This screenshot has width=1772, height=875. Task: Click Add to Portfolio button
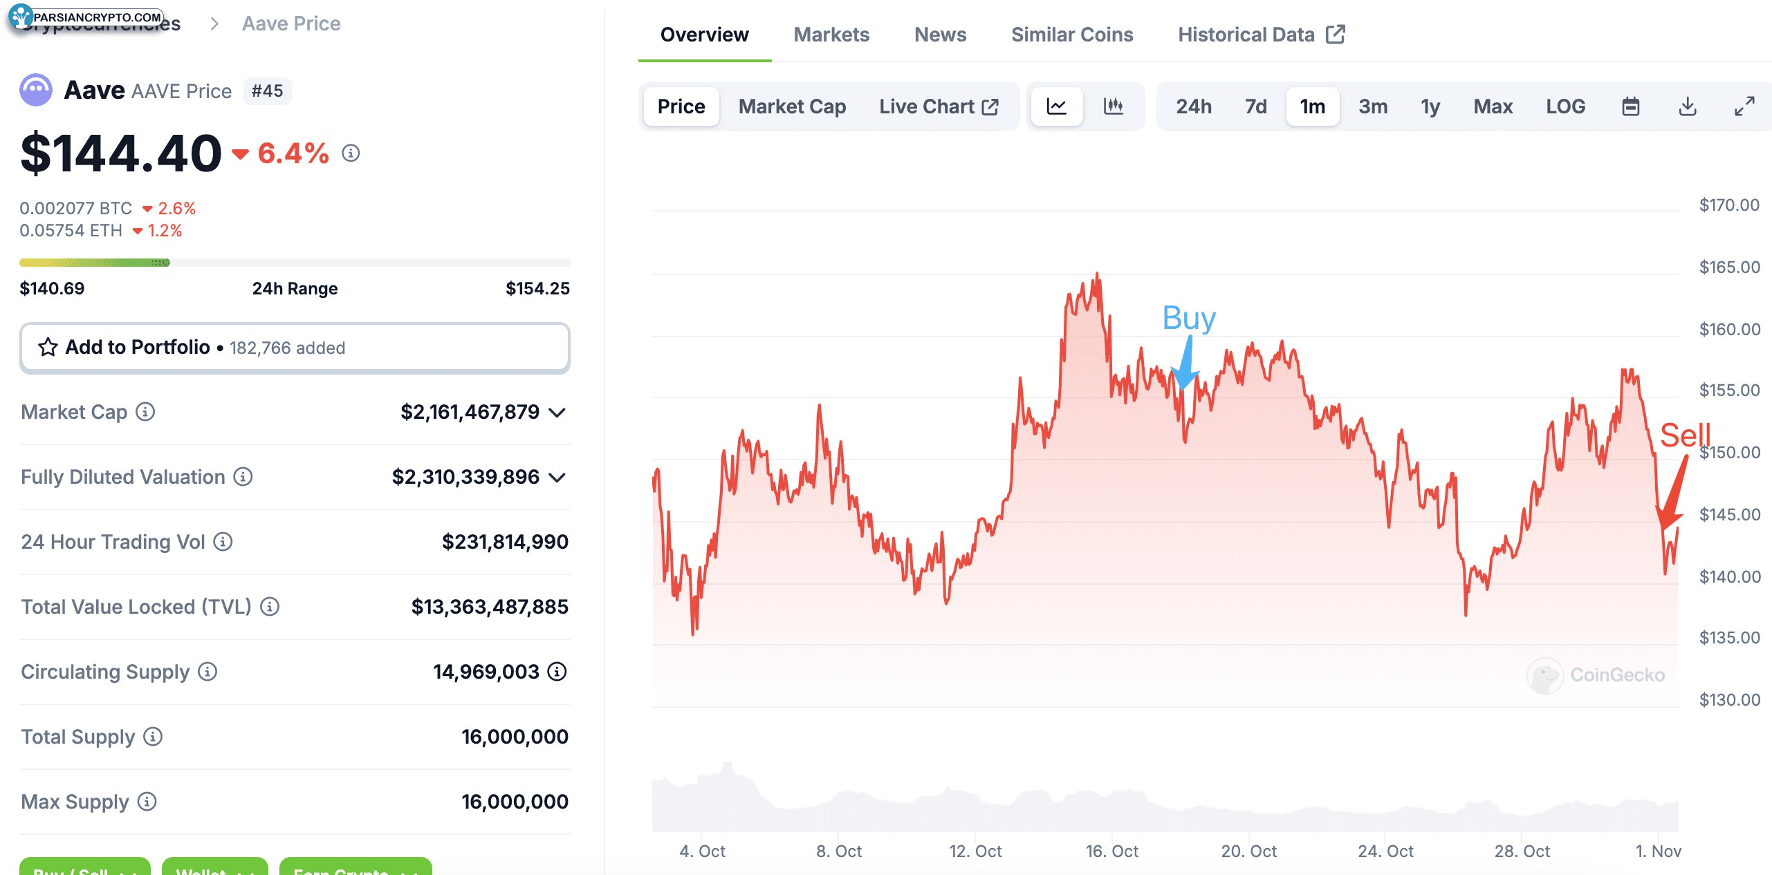click(295, 348)
